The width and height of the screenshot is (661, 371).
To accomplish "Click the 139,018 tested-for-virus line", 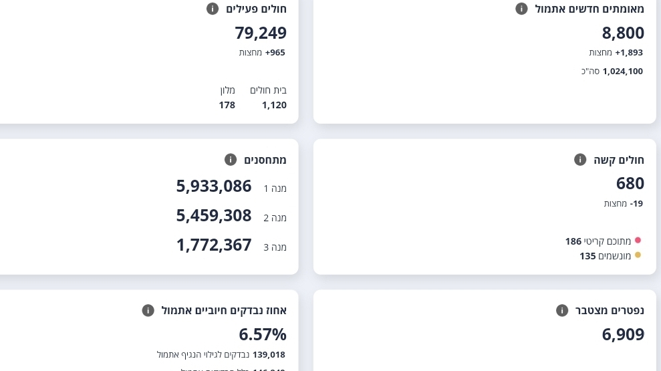I will (x=221, y=354).
